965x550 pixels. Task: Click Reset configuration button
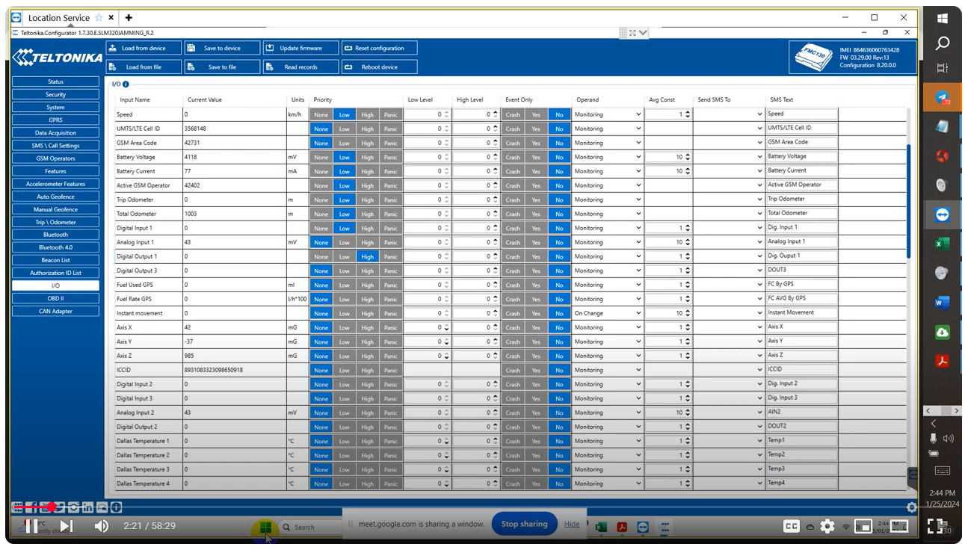pyautogui.click(x=379, y=48)
